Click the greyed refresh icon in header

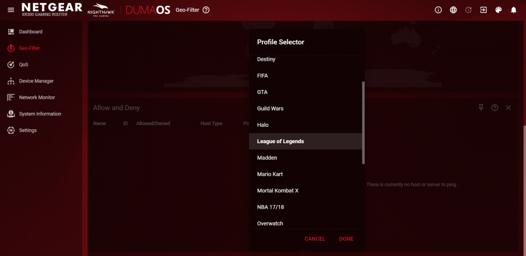468,10
